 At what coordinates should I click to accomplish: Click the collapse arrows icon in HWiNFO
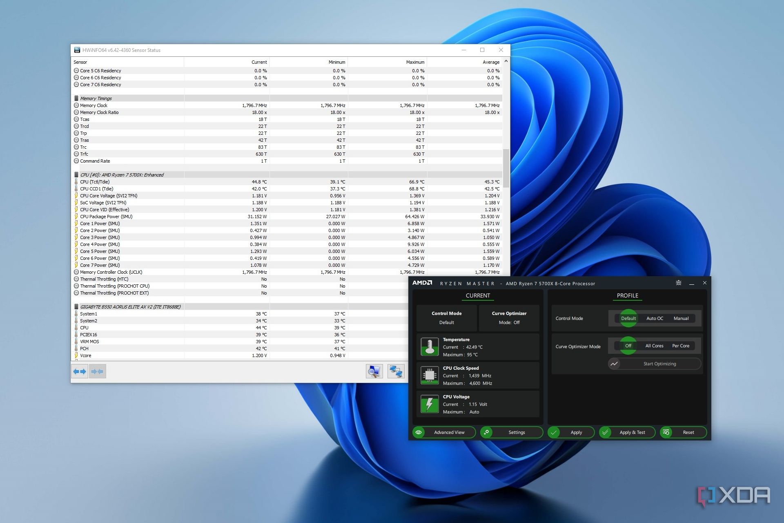(x=97, y=371)
